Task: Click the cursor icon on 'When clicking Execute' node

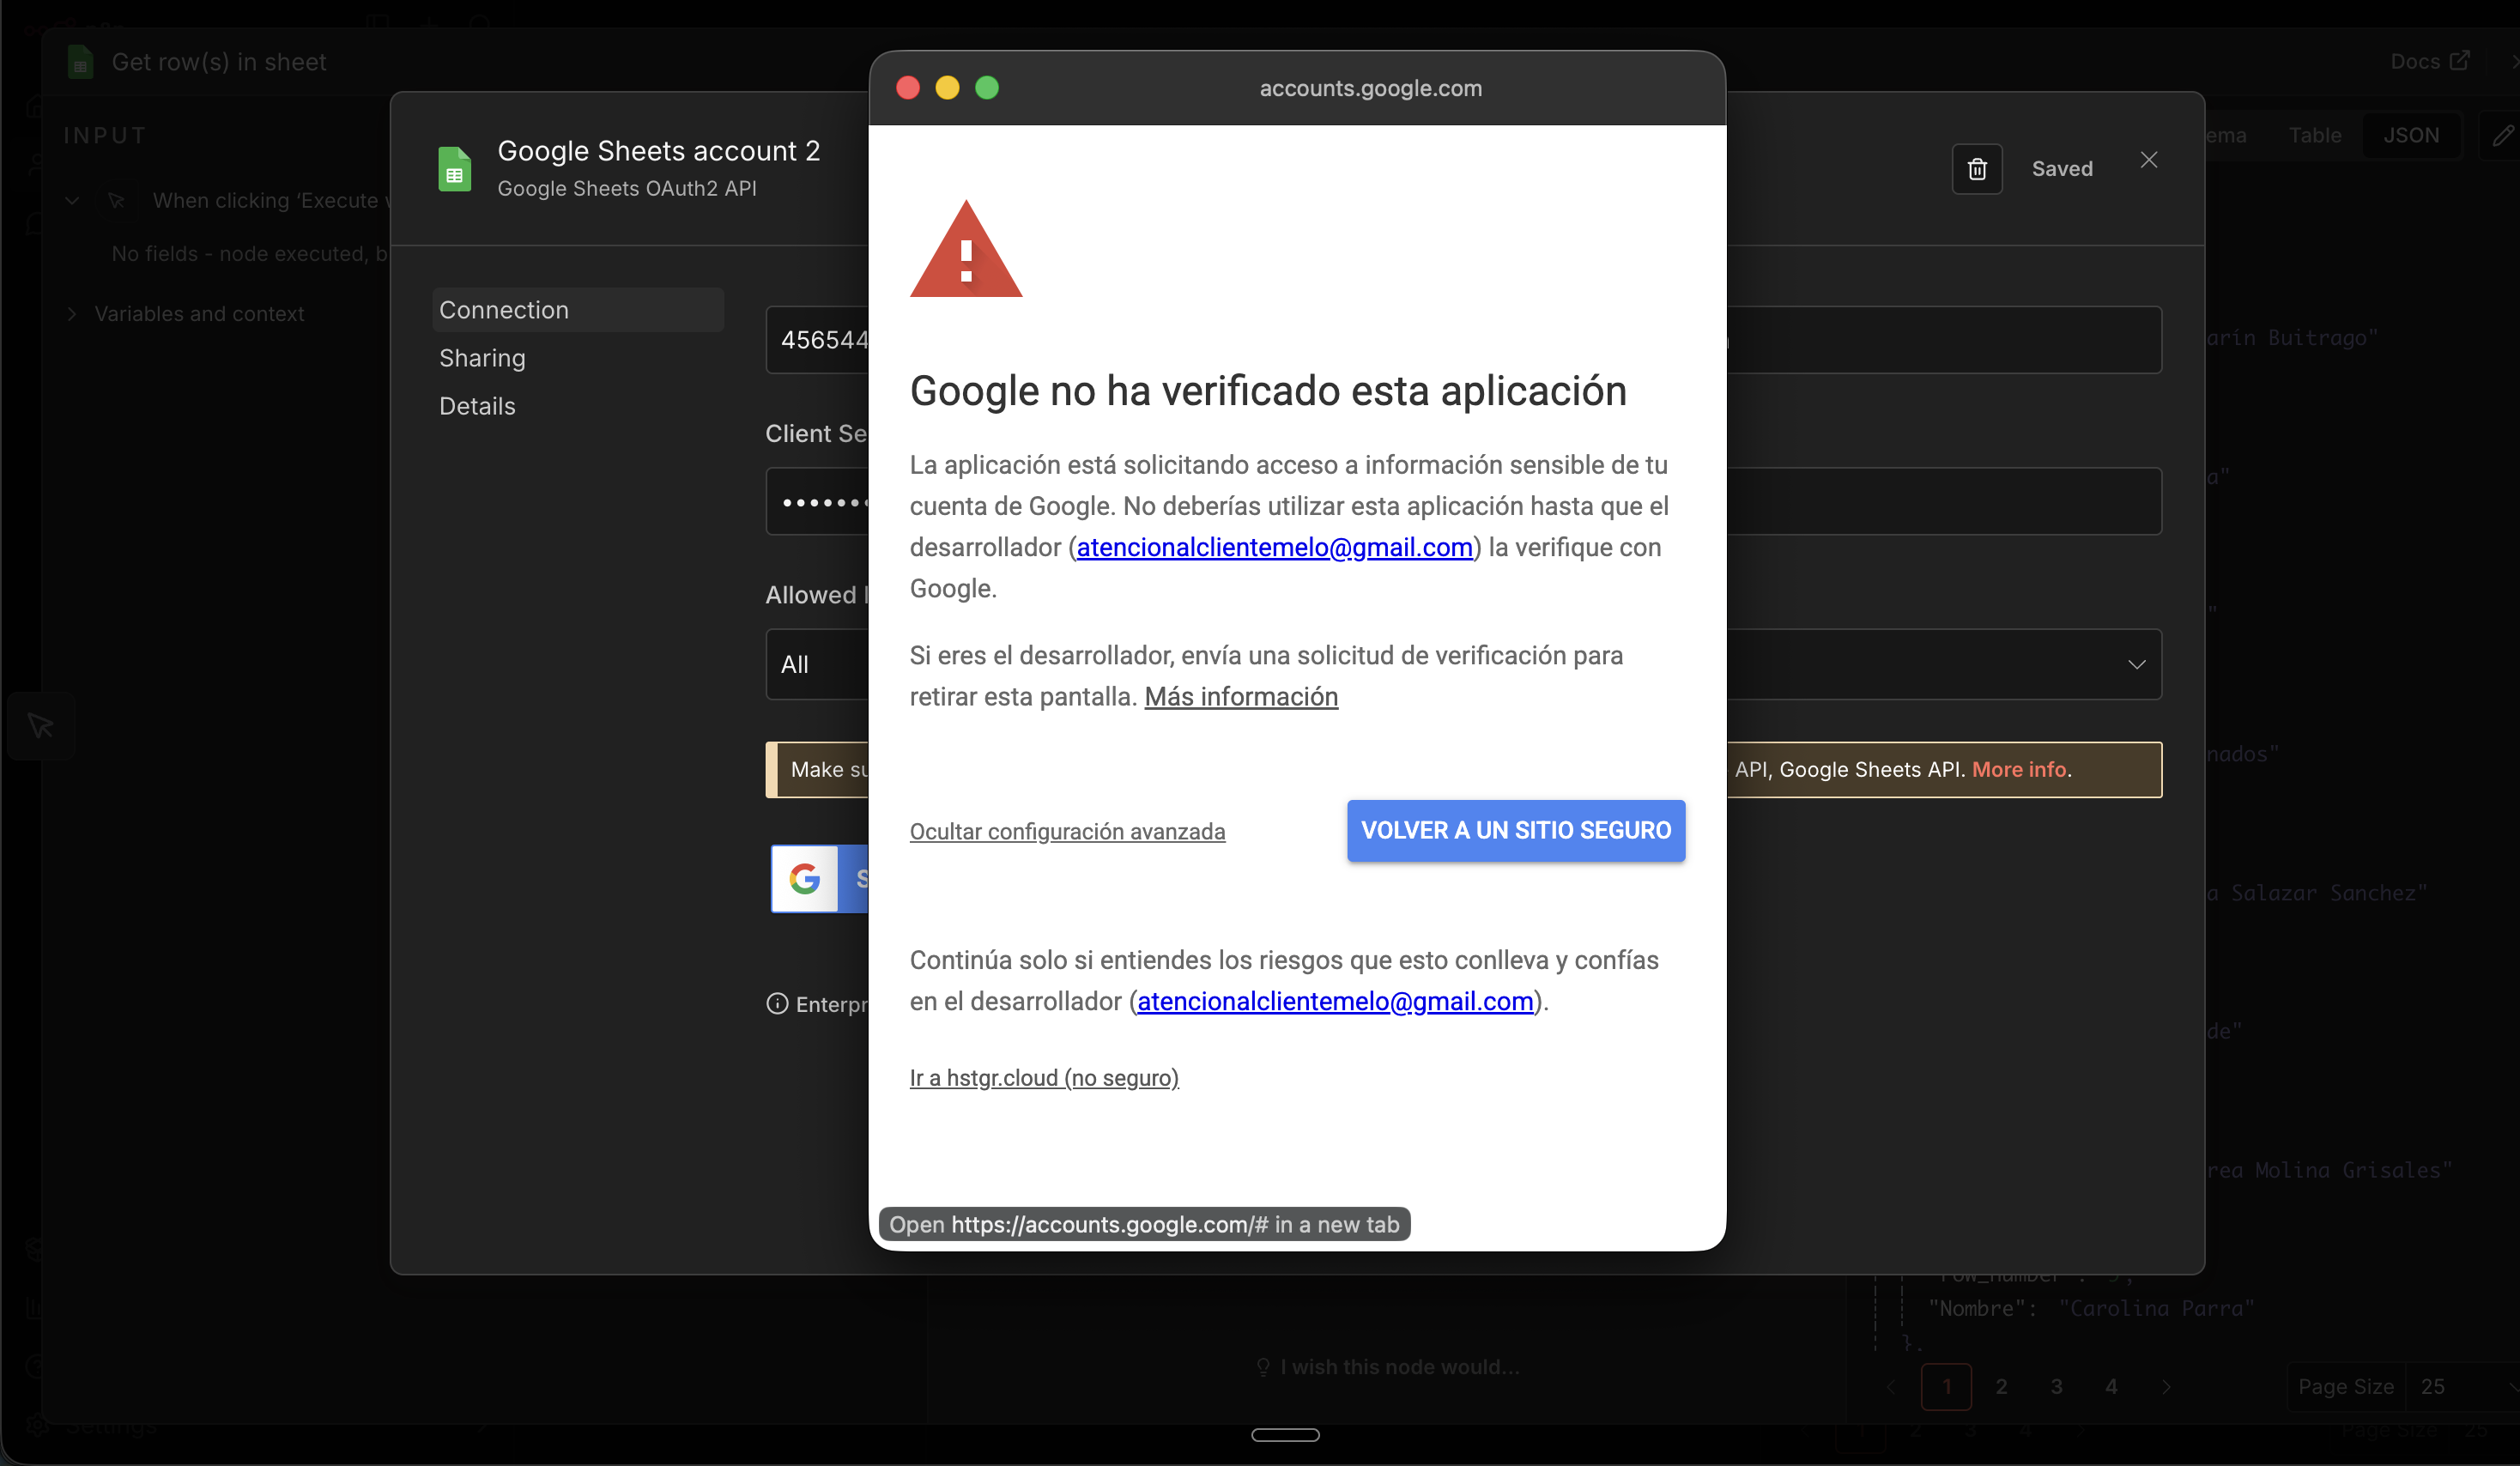Action: click(117, 200)
